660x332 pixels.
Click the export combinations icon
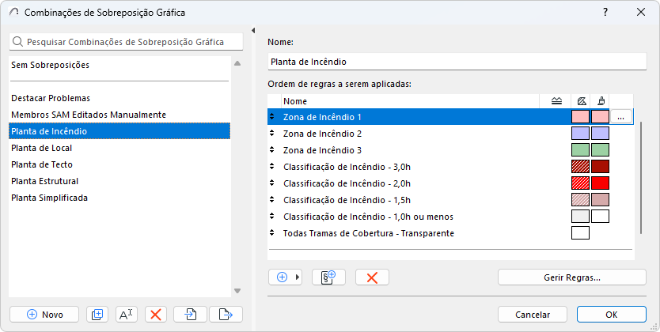click(226, 314)
